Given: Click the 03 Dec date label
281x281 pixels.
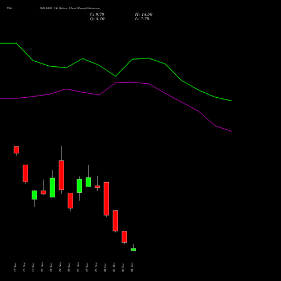Looking at the screenshot, I should click(123, 268).
